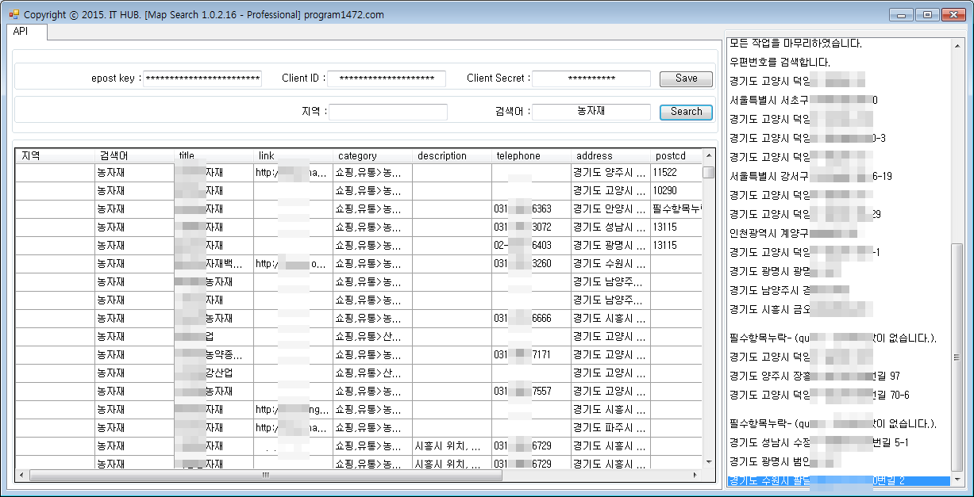Viewport: 974px width, 497px height.
Task: Focus the epost key input field
Action: tap(202, 78)
